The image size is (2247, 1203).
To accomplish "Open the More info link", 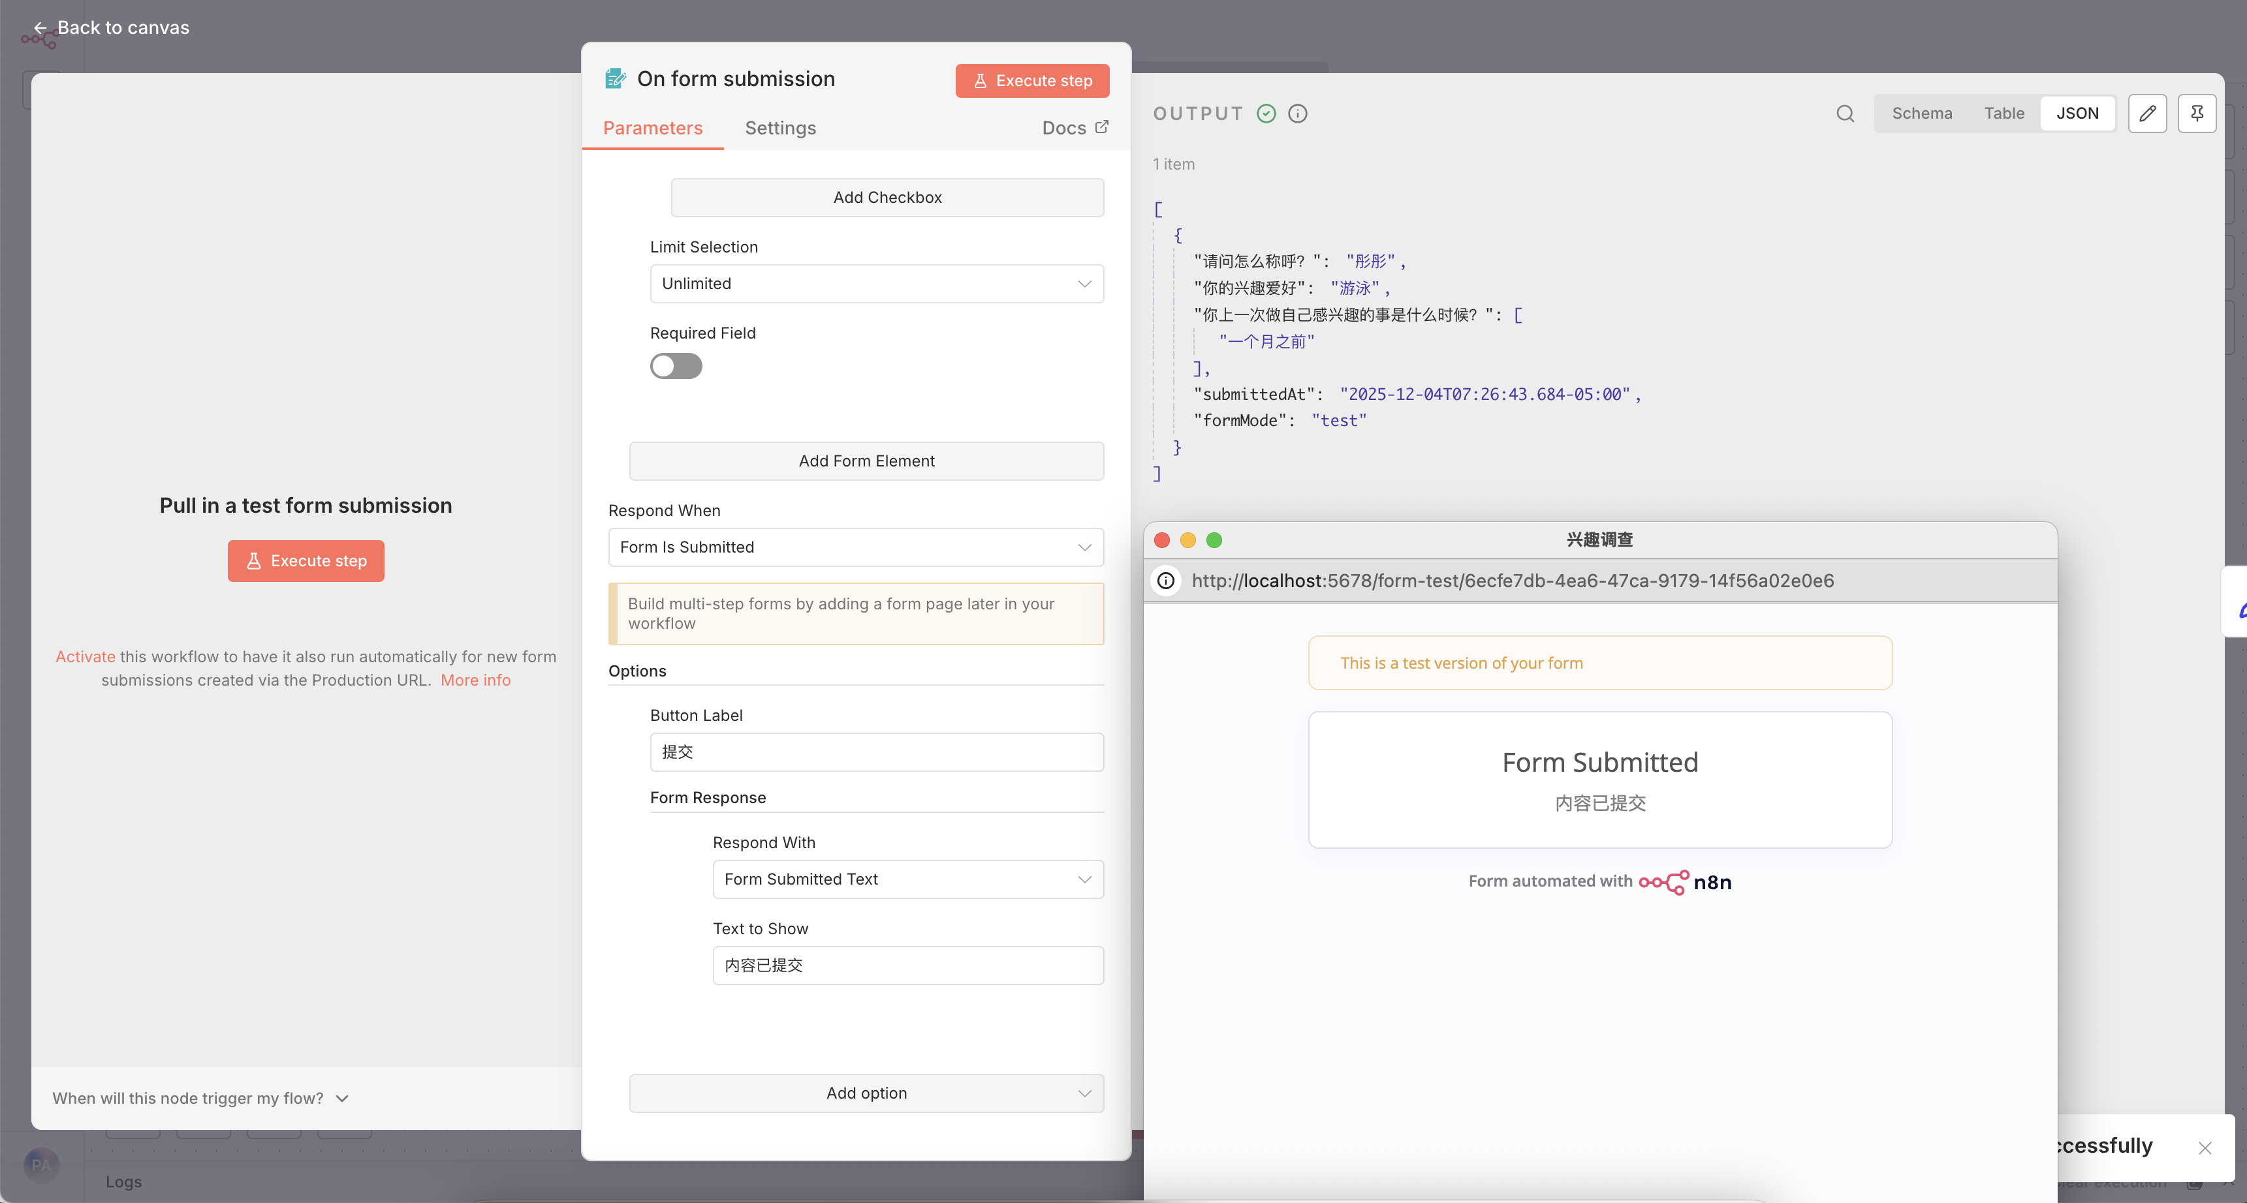I will (x=475, y=680).
